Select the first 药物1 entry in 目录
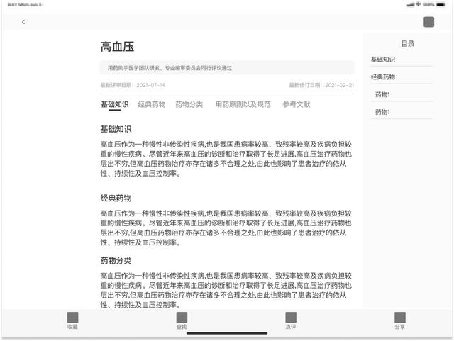The height and width of the screenshot is (341, 454). (x=383, y=94)
